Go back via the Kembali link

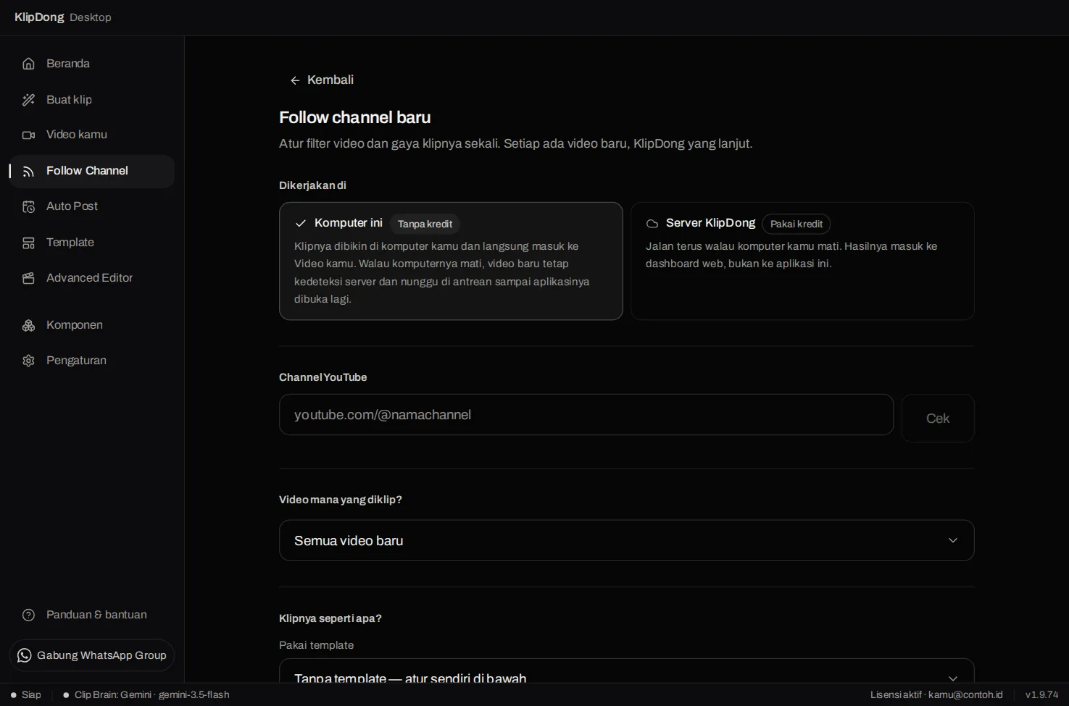tap(322, 80)
